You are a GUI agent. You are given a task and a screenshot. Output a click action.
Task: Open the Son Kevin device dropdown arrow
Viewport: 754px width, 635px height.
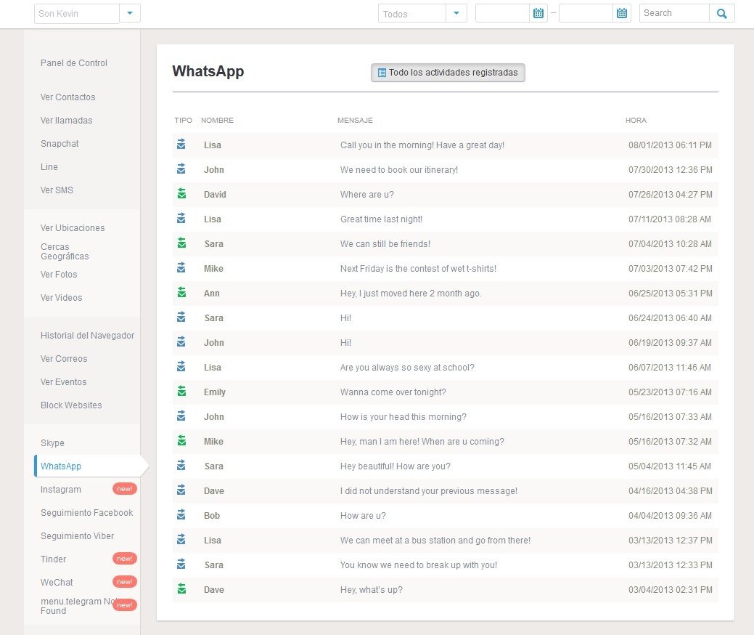130,14
